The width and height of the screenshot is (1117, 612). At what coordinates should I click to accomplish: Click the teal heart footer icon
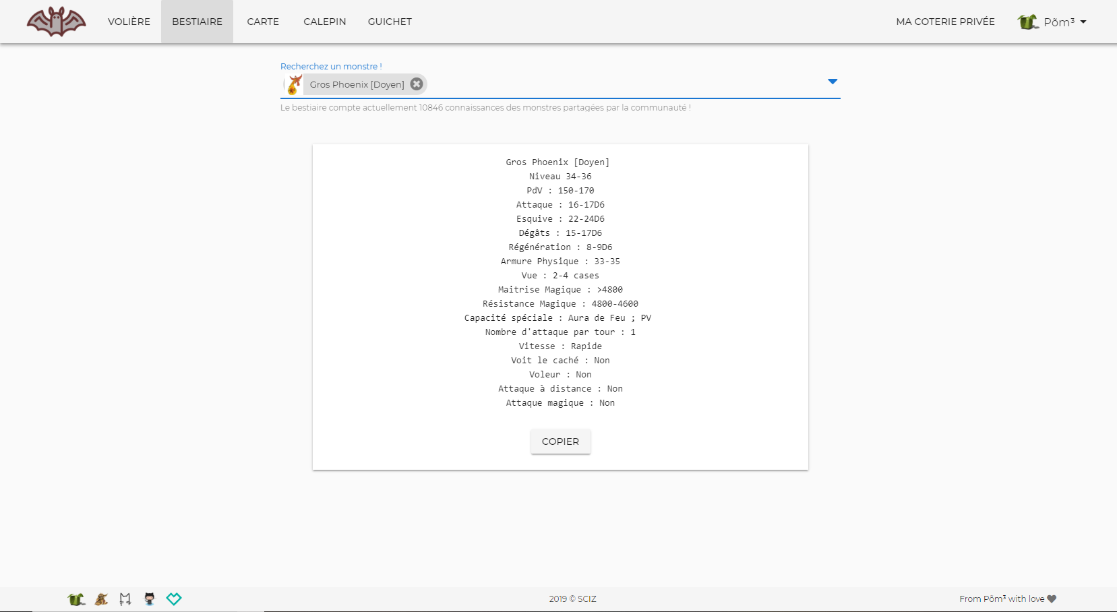(174, 599)
